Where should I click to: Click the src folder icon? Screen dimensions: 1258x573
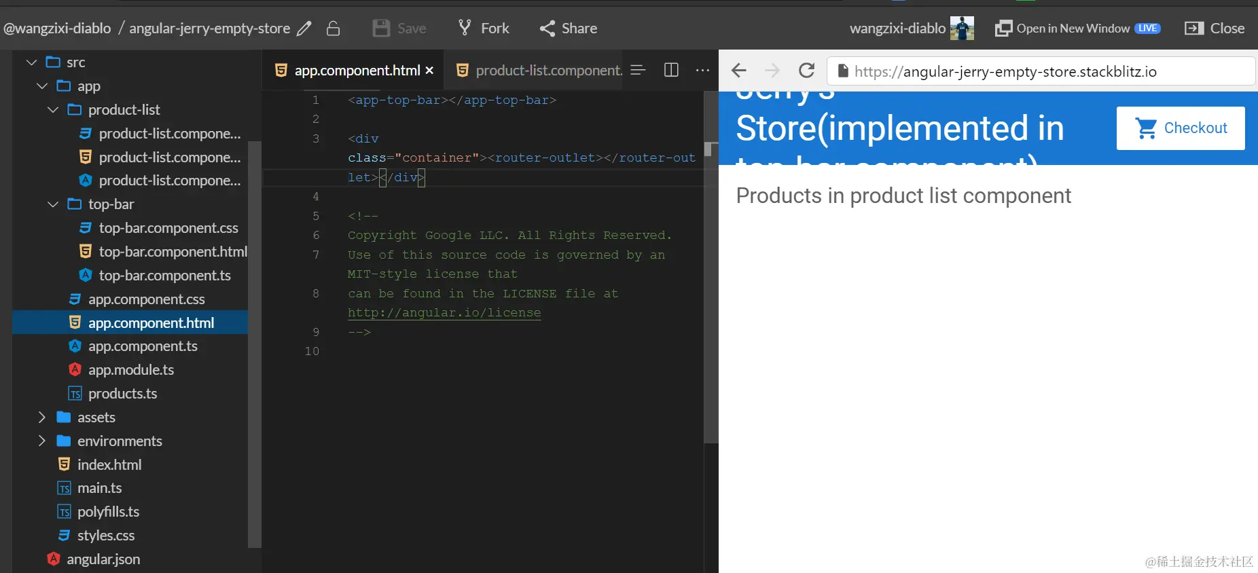click(x=53, y=62)
